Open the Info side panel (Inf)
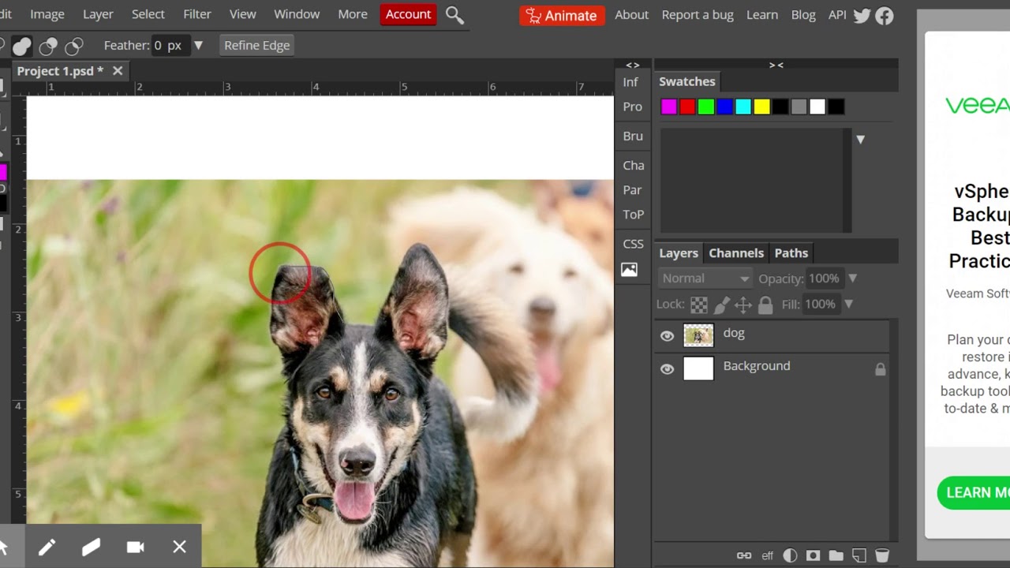The height and width of the screenshot is (568, 1010). point(631,82)
